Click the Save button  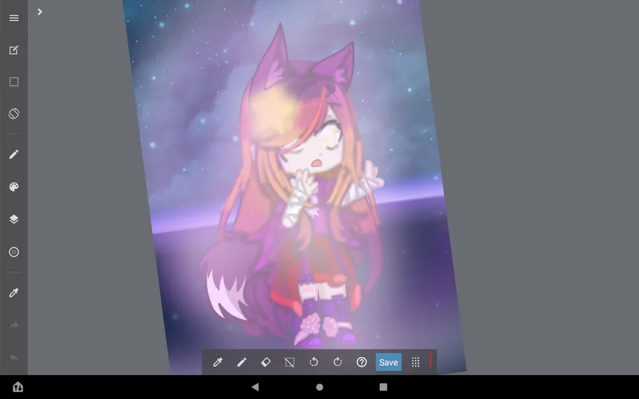[388, 362]
